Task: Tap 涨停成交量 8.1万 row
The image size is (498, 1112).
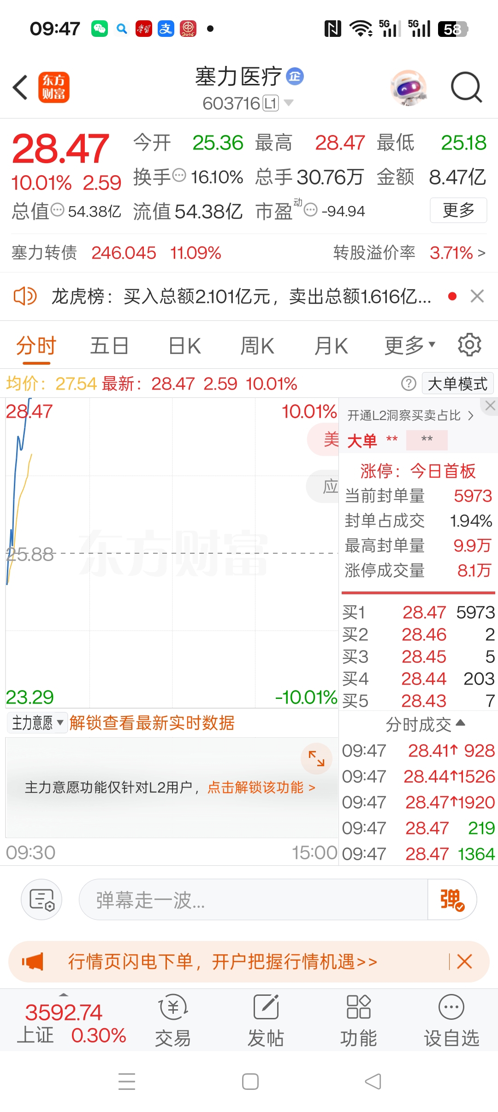Action: tap(418, 571)
